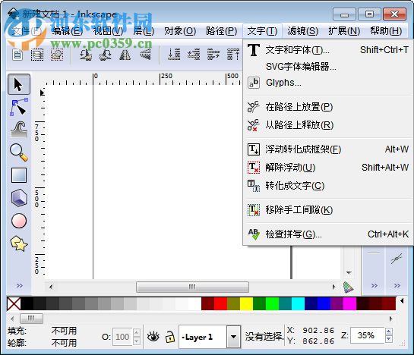This screenshot has width=414, height=355.
Task: Lower selection one step icon
Action: pyautogui.click(x=194, y=55)
